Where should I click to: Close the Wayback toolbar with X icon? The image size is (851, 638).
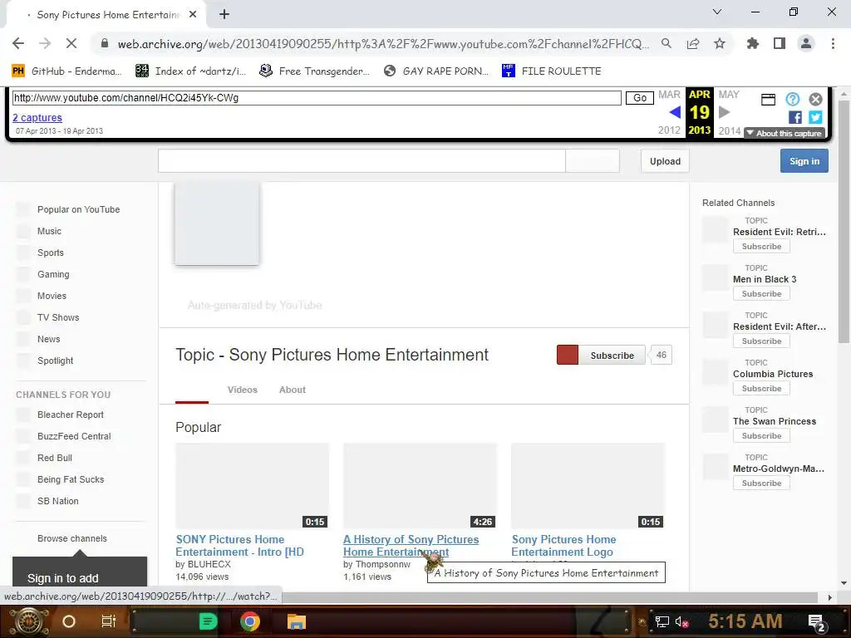[815, 100]
